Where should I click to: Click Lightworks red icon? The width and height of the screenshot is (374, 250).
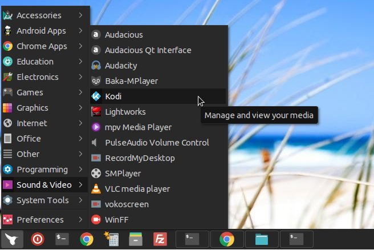(x=96, y=112)
